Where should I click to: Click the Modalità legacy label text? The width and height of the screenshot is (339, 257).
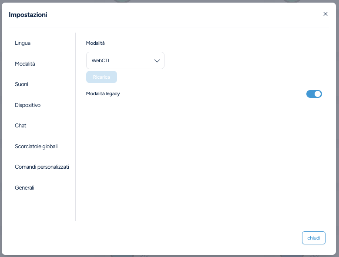tap(103, 93)
